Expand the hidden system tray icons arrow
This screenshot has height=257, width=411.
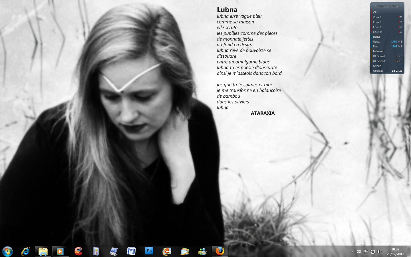pos(352,252)
